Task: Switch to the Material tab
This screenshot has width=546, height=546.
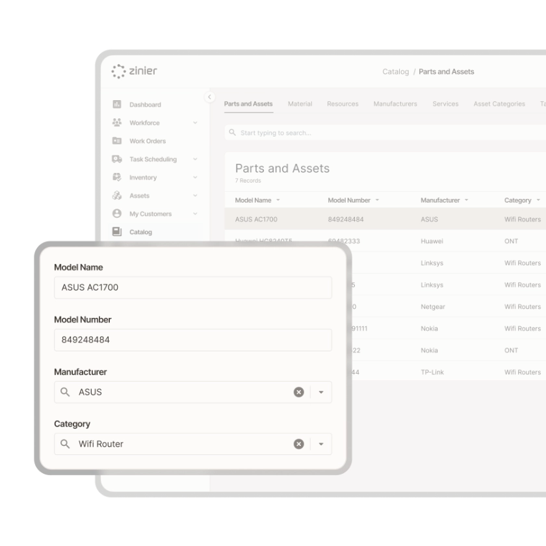Action: pos(300,104)
